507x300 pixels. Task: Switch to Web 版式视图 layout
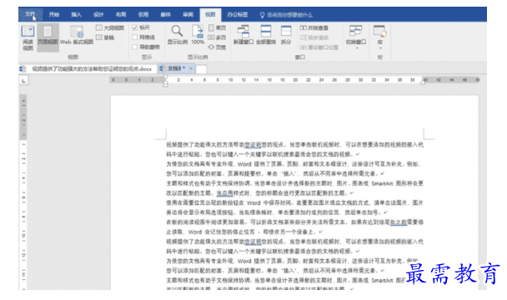(77, 36)
